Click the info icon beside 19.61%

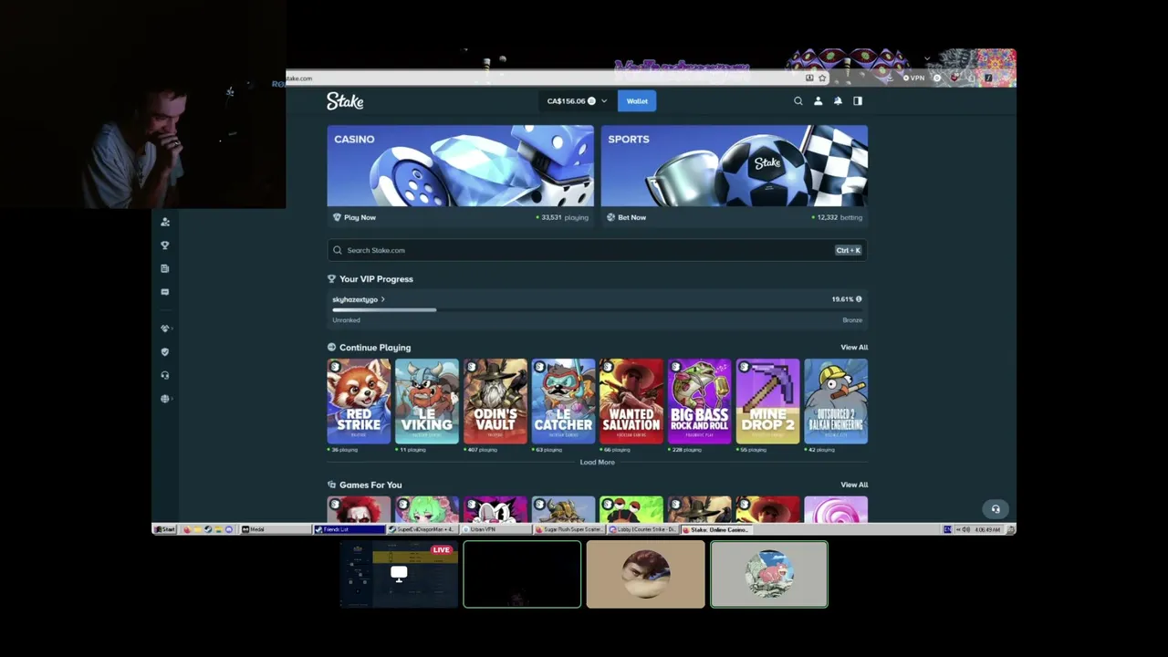(859, 299)
